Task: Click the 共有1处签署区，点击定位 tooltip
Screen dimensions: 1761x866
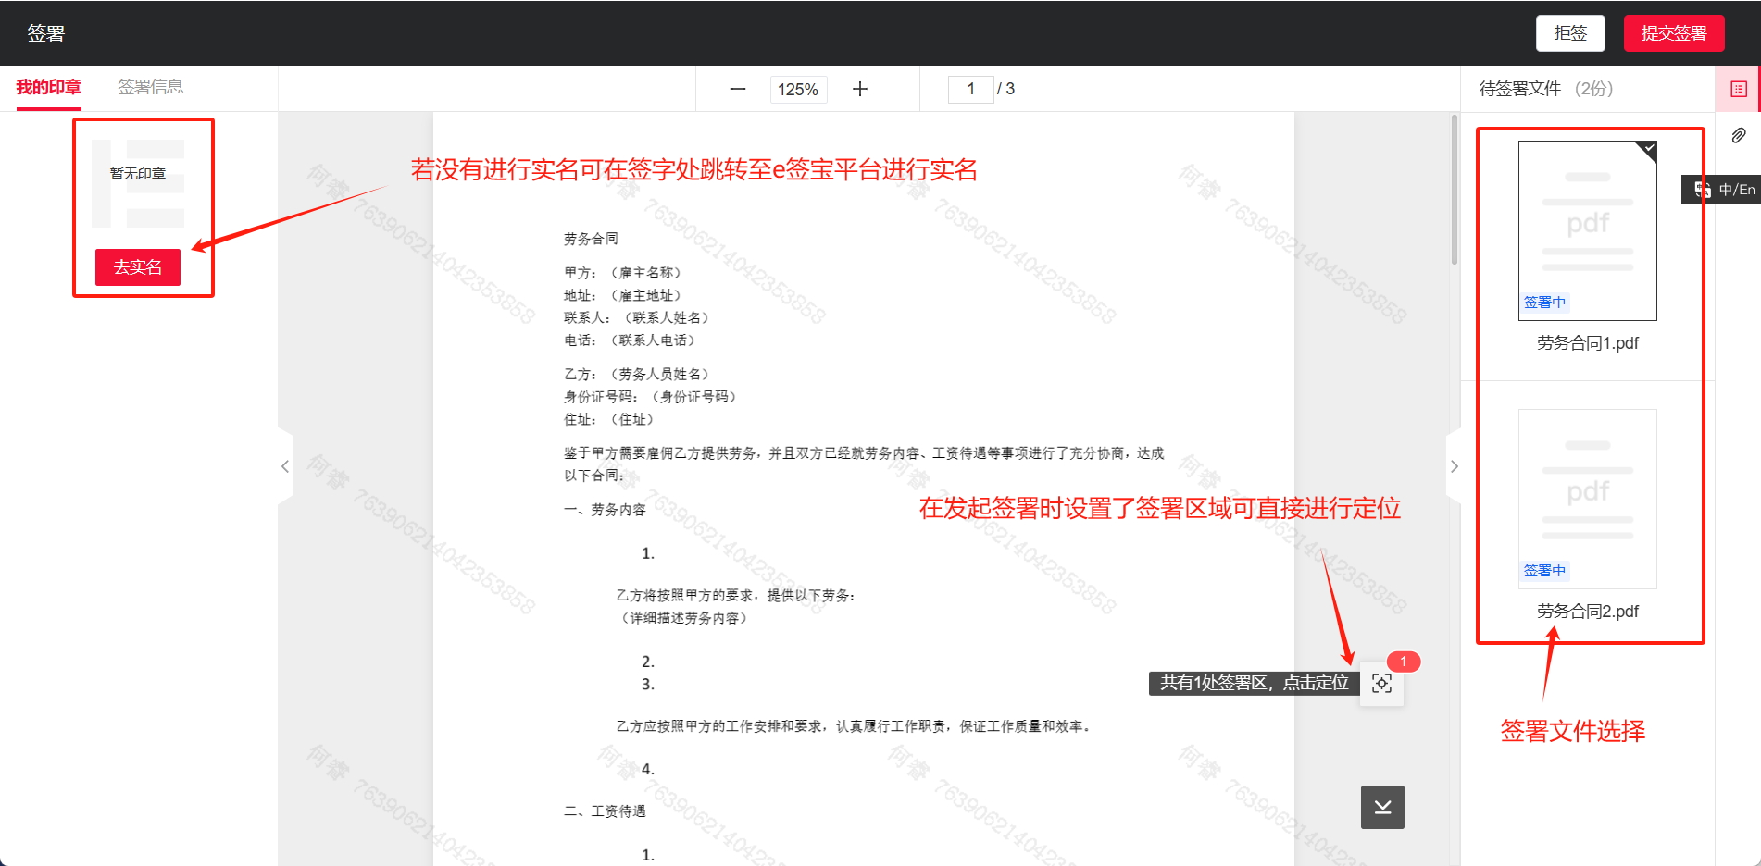Action: pyautogui.click(x=1255, y=683)
